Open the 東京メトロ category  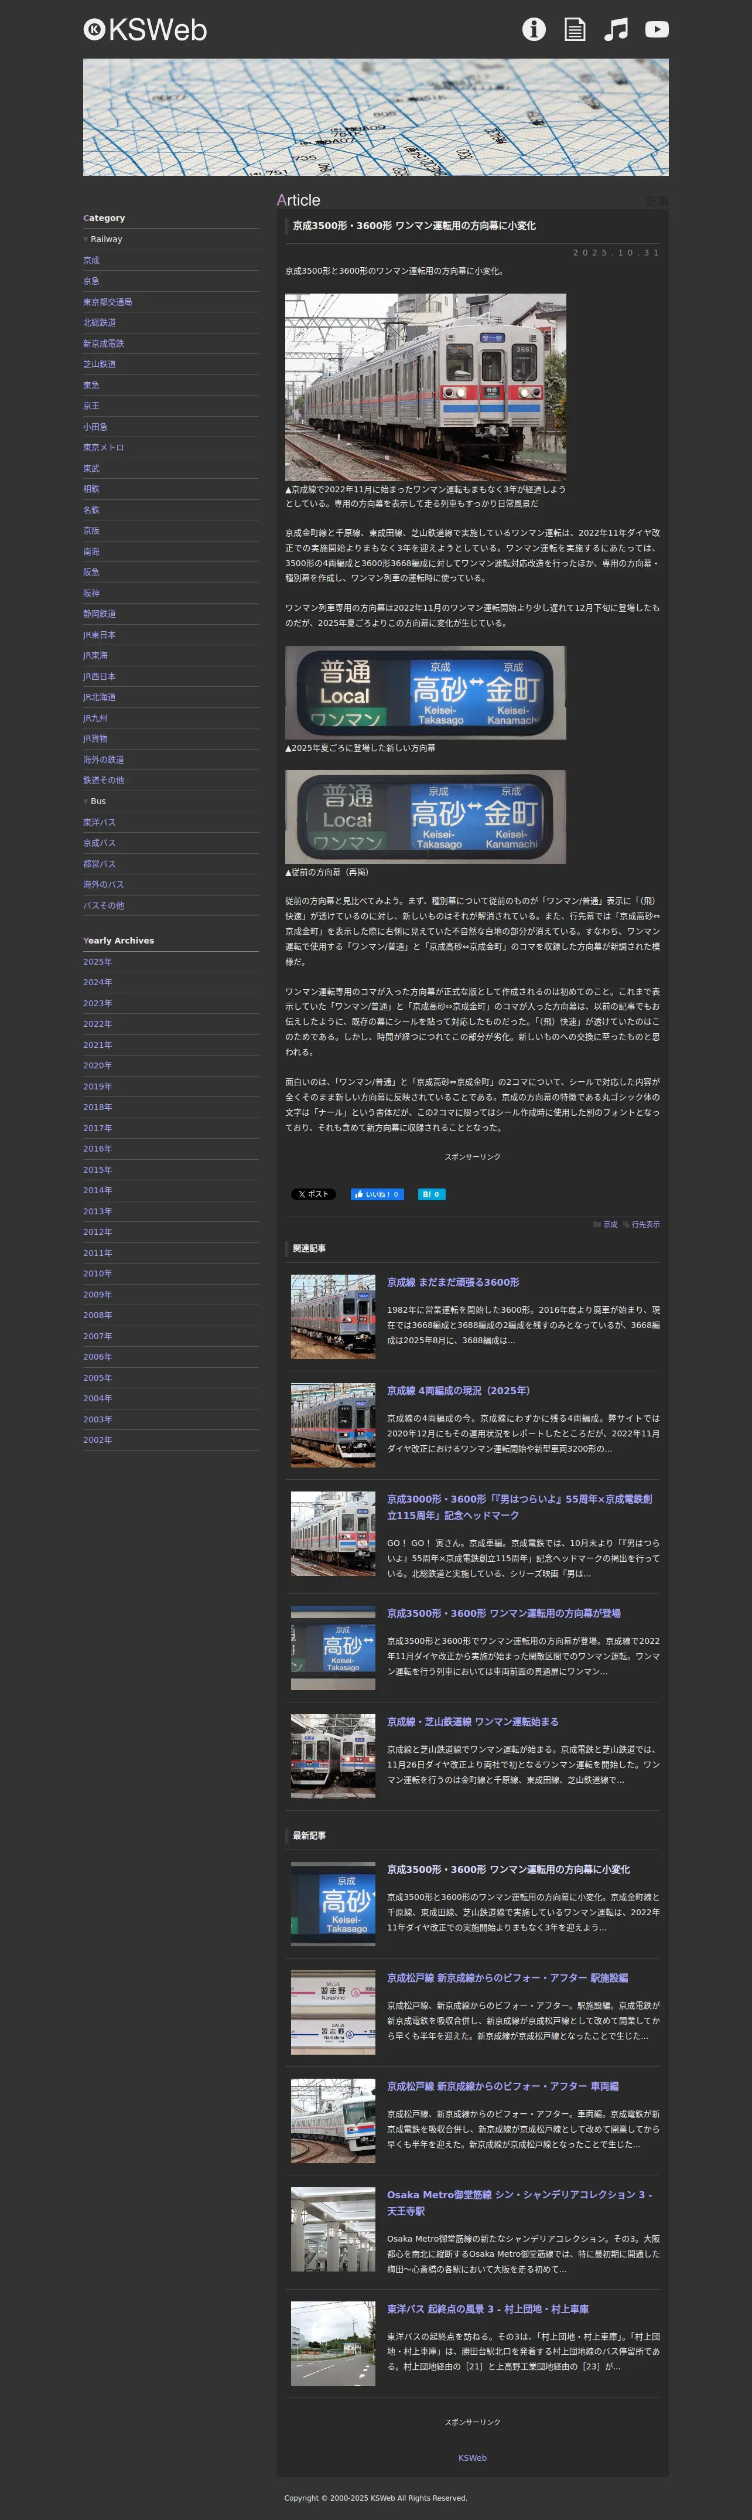(x=104, y=447)
